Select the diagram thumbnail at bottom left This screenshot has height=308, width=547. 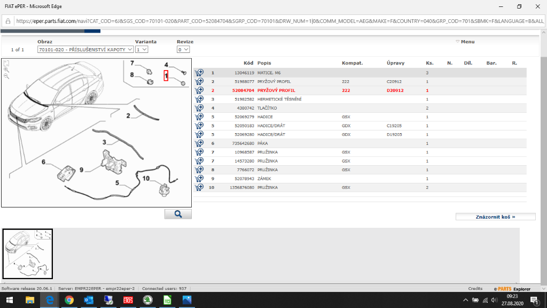[x=28, y=254]
